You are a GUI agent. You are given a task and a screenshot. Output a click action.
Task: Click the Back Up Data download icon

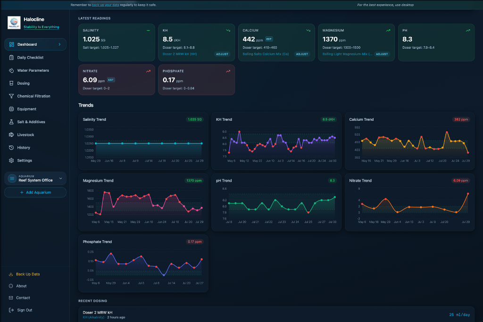pyautogui.click(x=11, y=274)
